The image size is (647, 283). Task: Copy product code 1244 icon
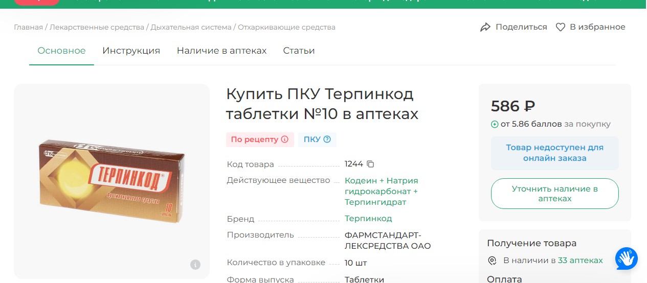click(x=371, y=164)
